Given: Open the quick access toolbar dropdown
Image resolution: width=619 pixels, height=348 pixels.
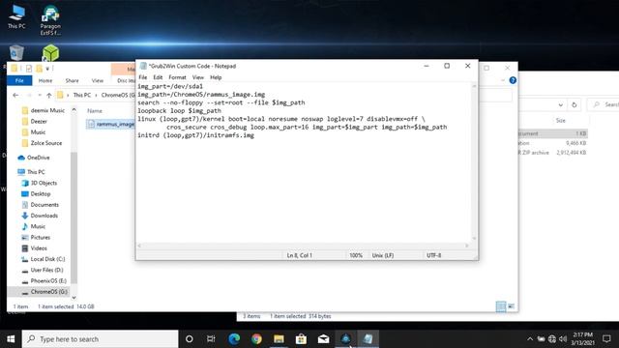Looking at the screenshot, I should 47,69.
